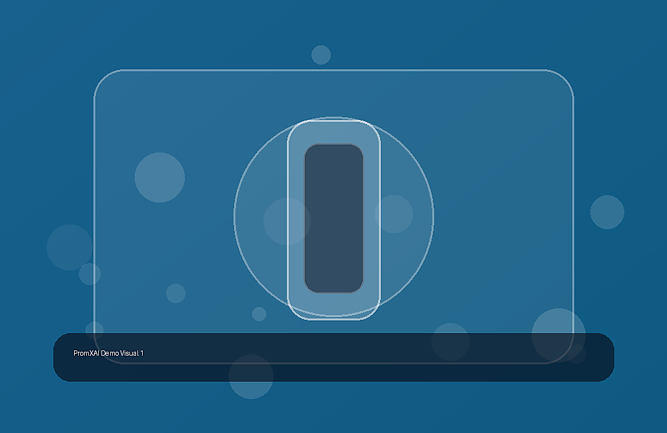
Task: Click the faint bubble on the caption bar's right half
Action: (450, 342)
